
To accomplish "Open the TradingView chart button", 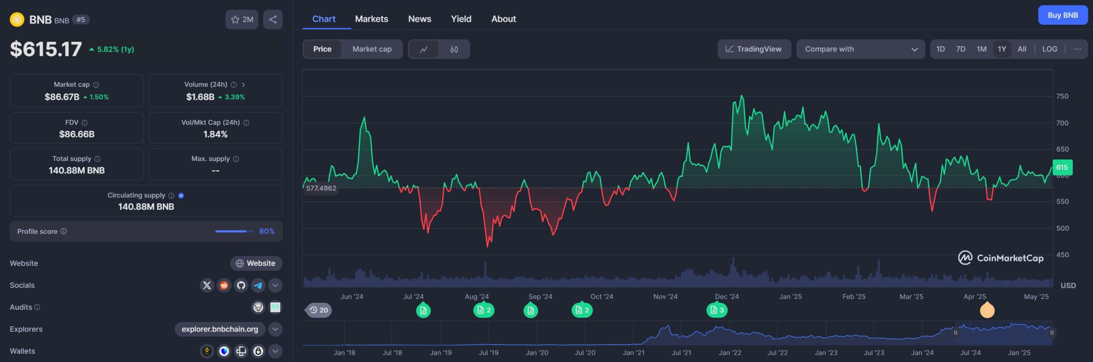I will (x=754, y=49).
